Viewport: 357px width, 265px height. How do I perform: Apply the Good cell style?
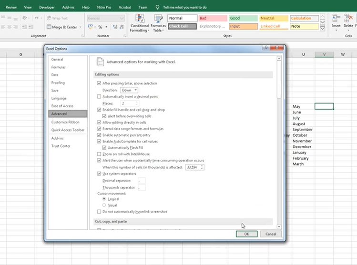243,18
